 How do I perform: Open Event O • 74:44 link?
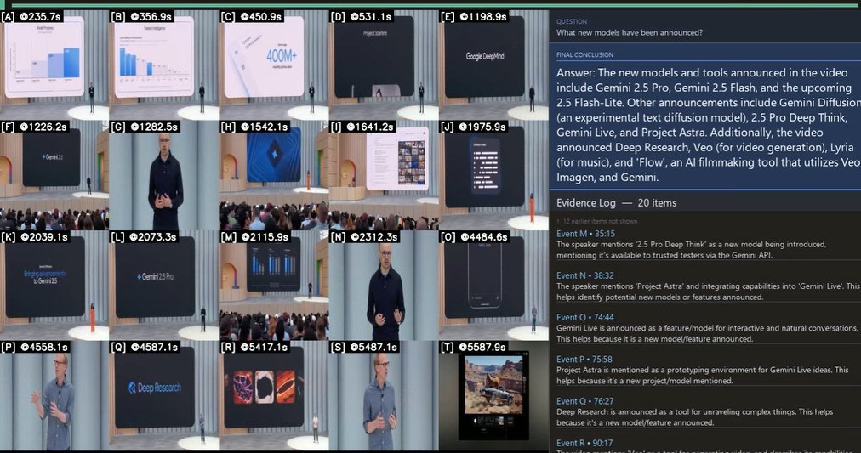coord(584,317)
